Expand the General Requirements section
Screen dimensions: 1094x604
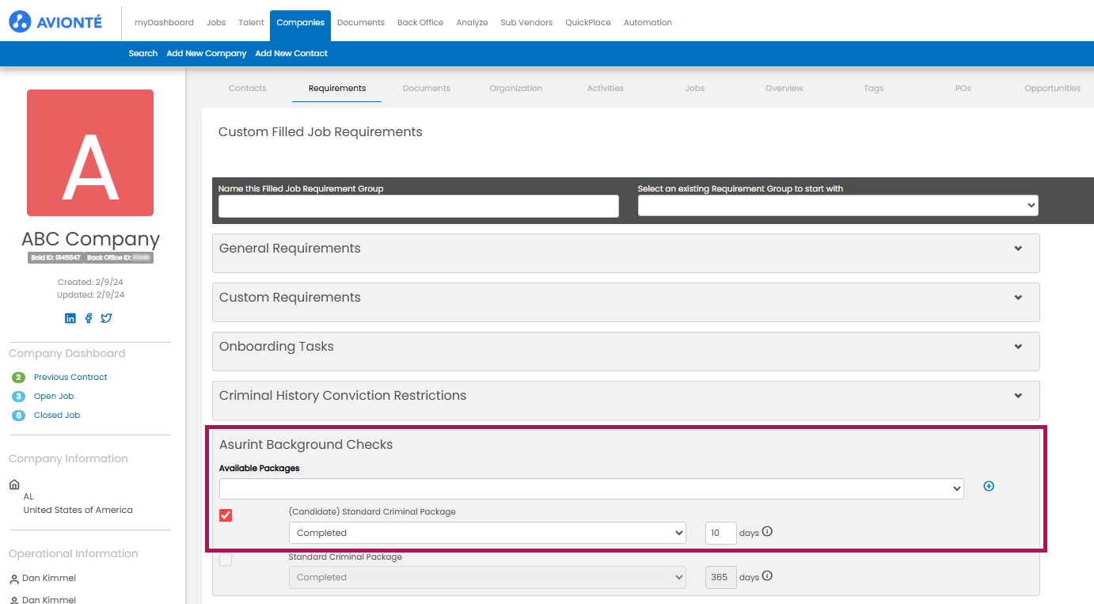[x=1018, y=249]
